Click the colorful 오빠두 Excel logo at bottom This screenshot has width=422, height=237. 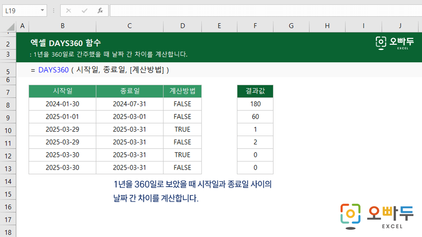pyautogui.click(x=377, y=216)
